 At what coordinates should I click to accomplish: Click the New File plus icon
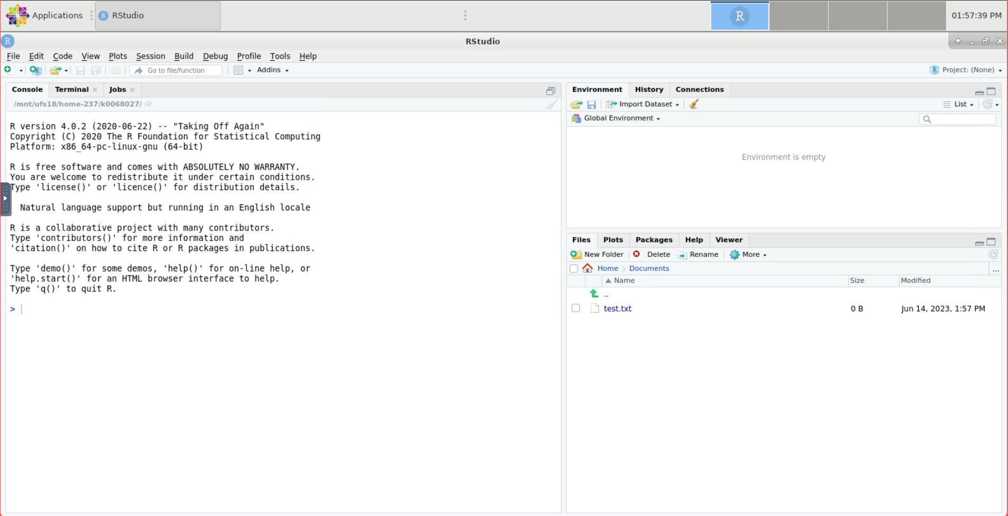(8, 70)
